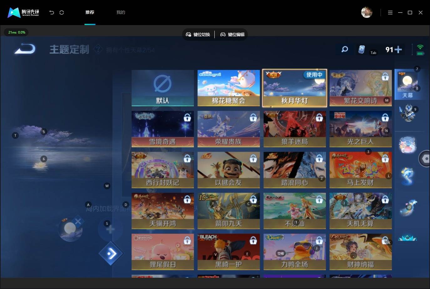The height and width of the screenshot is (289, 430).
Task: Expand the blue diamond arrow button
Action: (111, 253)
